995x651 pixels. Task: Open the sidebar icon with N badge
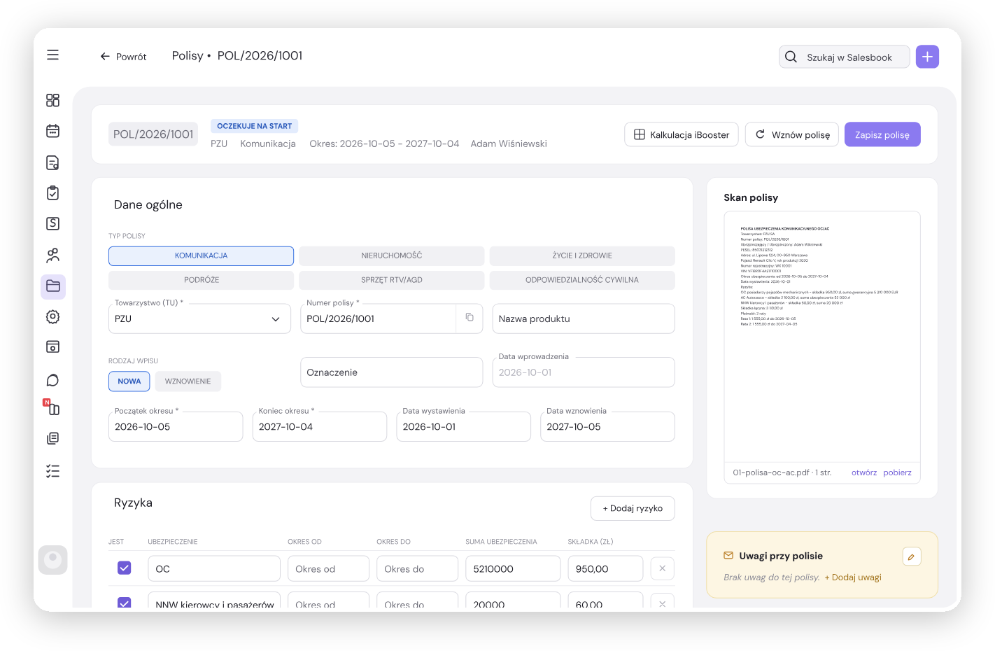point(52,407)
